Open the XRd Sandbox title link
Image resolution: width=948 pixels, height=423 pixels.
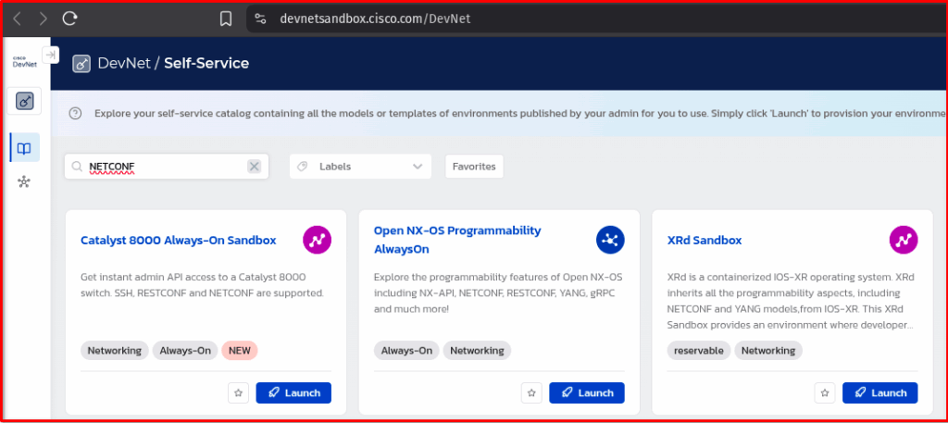pos(705,241)
